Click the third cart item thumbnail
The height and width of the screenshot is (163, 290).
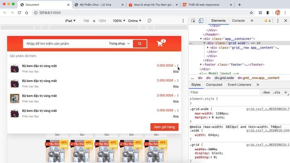click(14, 99)
